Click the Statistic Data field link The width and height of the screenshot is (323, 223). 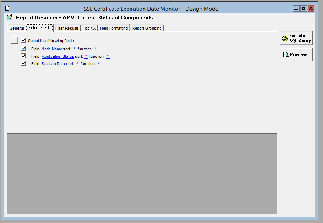(53, 64)
